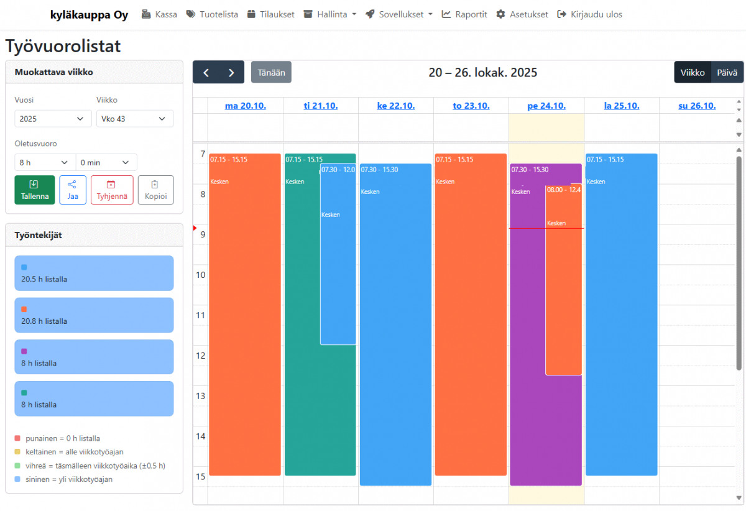Switch calendar to Päivä view

coord(727,73)
